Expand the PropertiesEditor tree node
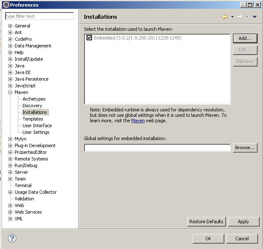Image resolution: width=263 pixels, height=249 pixels. point(10,152)
